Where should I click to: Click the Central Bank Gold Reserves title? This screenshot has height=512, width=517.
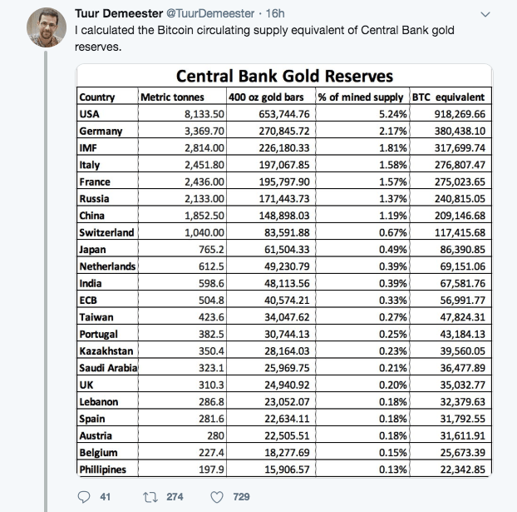[x=284, y=77]
